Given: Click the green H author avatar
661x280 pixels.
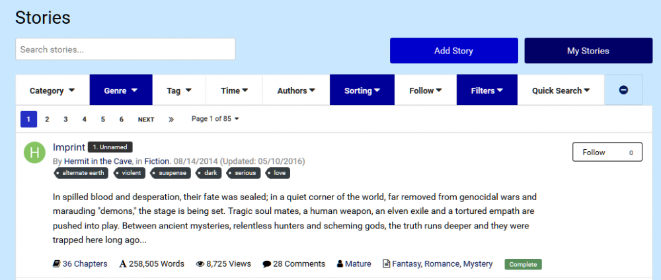Looking at the screenshot, I should tap(34, 153).
